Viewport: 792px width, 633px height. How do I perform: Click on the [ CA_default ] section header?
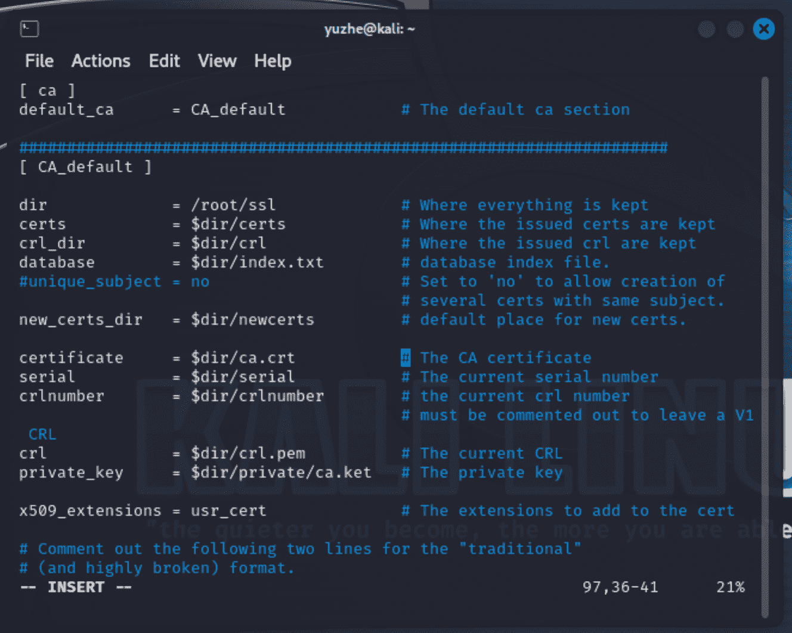[x=85, y=167]
